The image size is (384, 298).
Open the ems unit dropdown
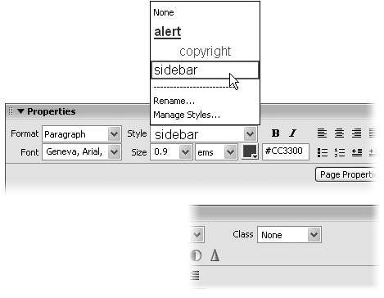point(217,152)
